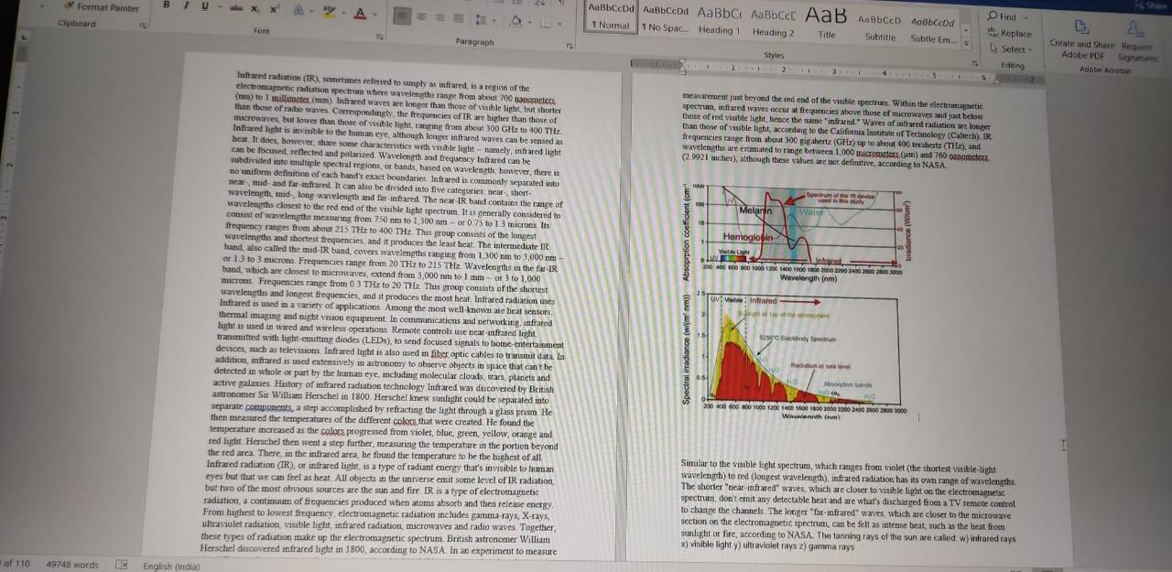The image size is (1172, 572).
Task: Apply the Normal style
Action: coord(612,19)
